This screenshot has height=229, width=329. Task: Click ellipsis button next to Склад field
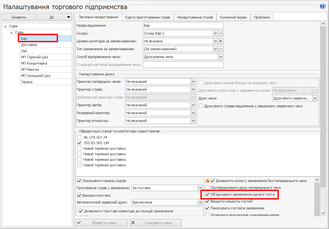pos(221,33)
